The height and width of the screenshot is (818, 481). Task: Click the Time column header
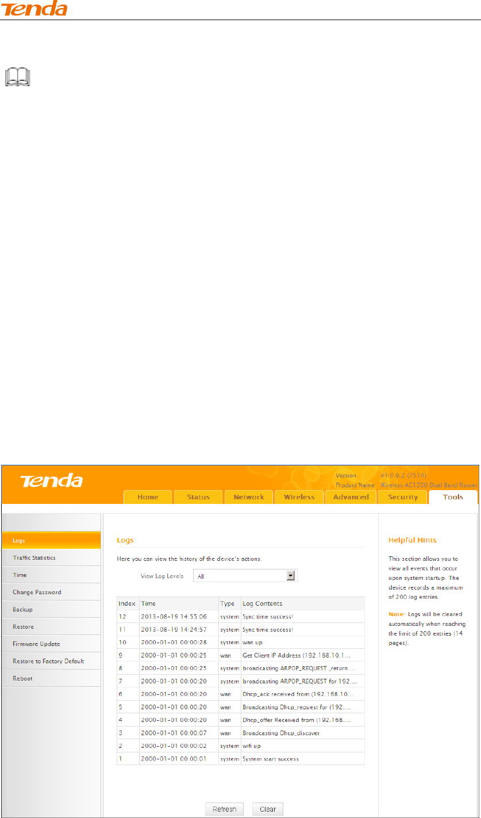[179, 603]
